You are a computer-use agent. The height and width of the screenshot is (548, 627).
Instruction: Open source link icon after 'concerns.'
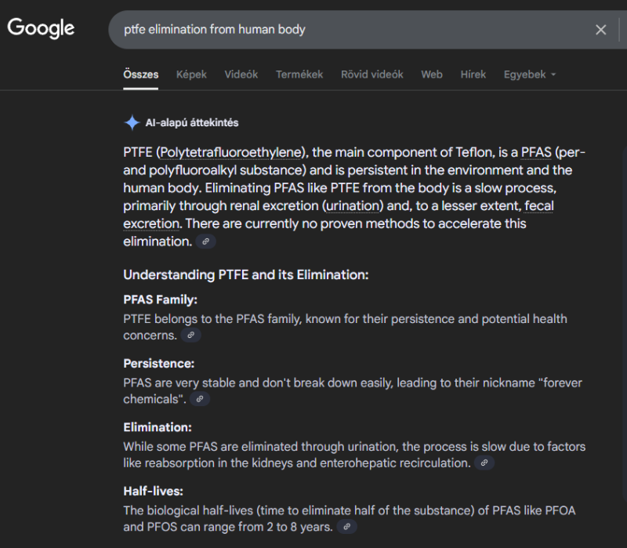190,336
